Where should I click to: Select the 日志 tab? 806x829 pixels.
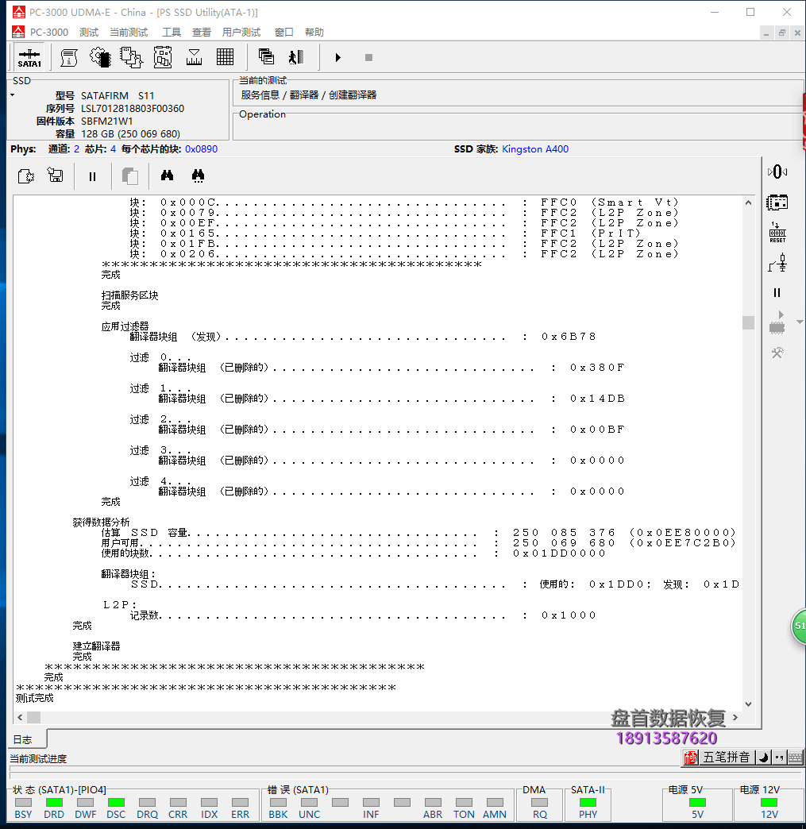tap(23, 739)
